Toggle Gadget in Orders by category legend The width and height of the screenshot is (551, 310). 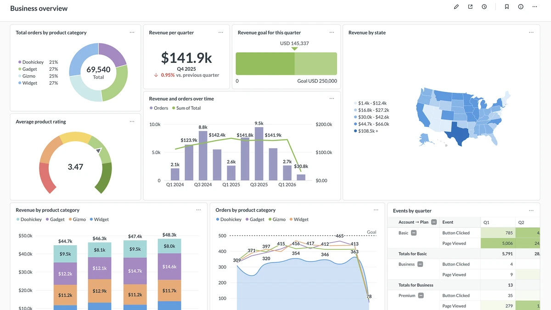click(x=255, y=220)
